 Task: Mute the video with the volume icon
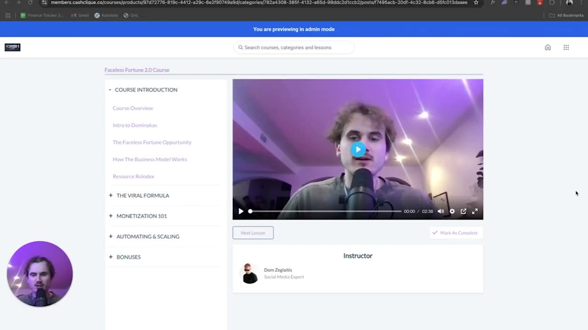coord(441,211)
